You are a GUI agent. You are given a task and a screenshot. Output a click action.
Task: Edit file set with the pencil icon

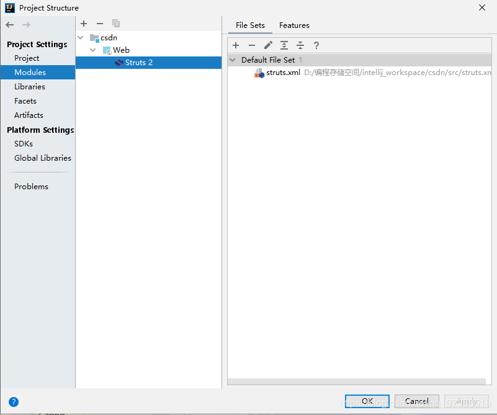(x=268, y=45)
